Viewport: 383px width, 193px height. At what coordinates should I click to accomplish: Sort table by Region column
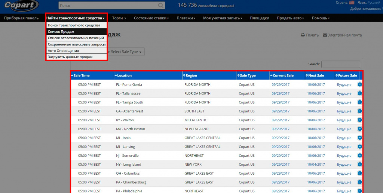pyautogui.click(x=209, y=75)
